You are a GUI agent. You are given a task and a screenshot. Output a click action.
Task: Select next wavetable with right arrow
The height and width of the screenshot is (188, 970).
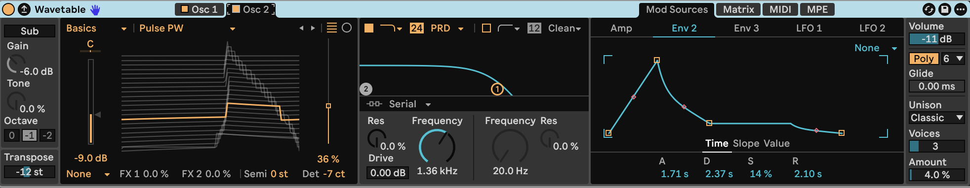[x=313, y=29]
